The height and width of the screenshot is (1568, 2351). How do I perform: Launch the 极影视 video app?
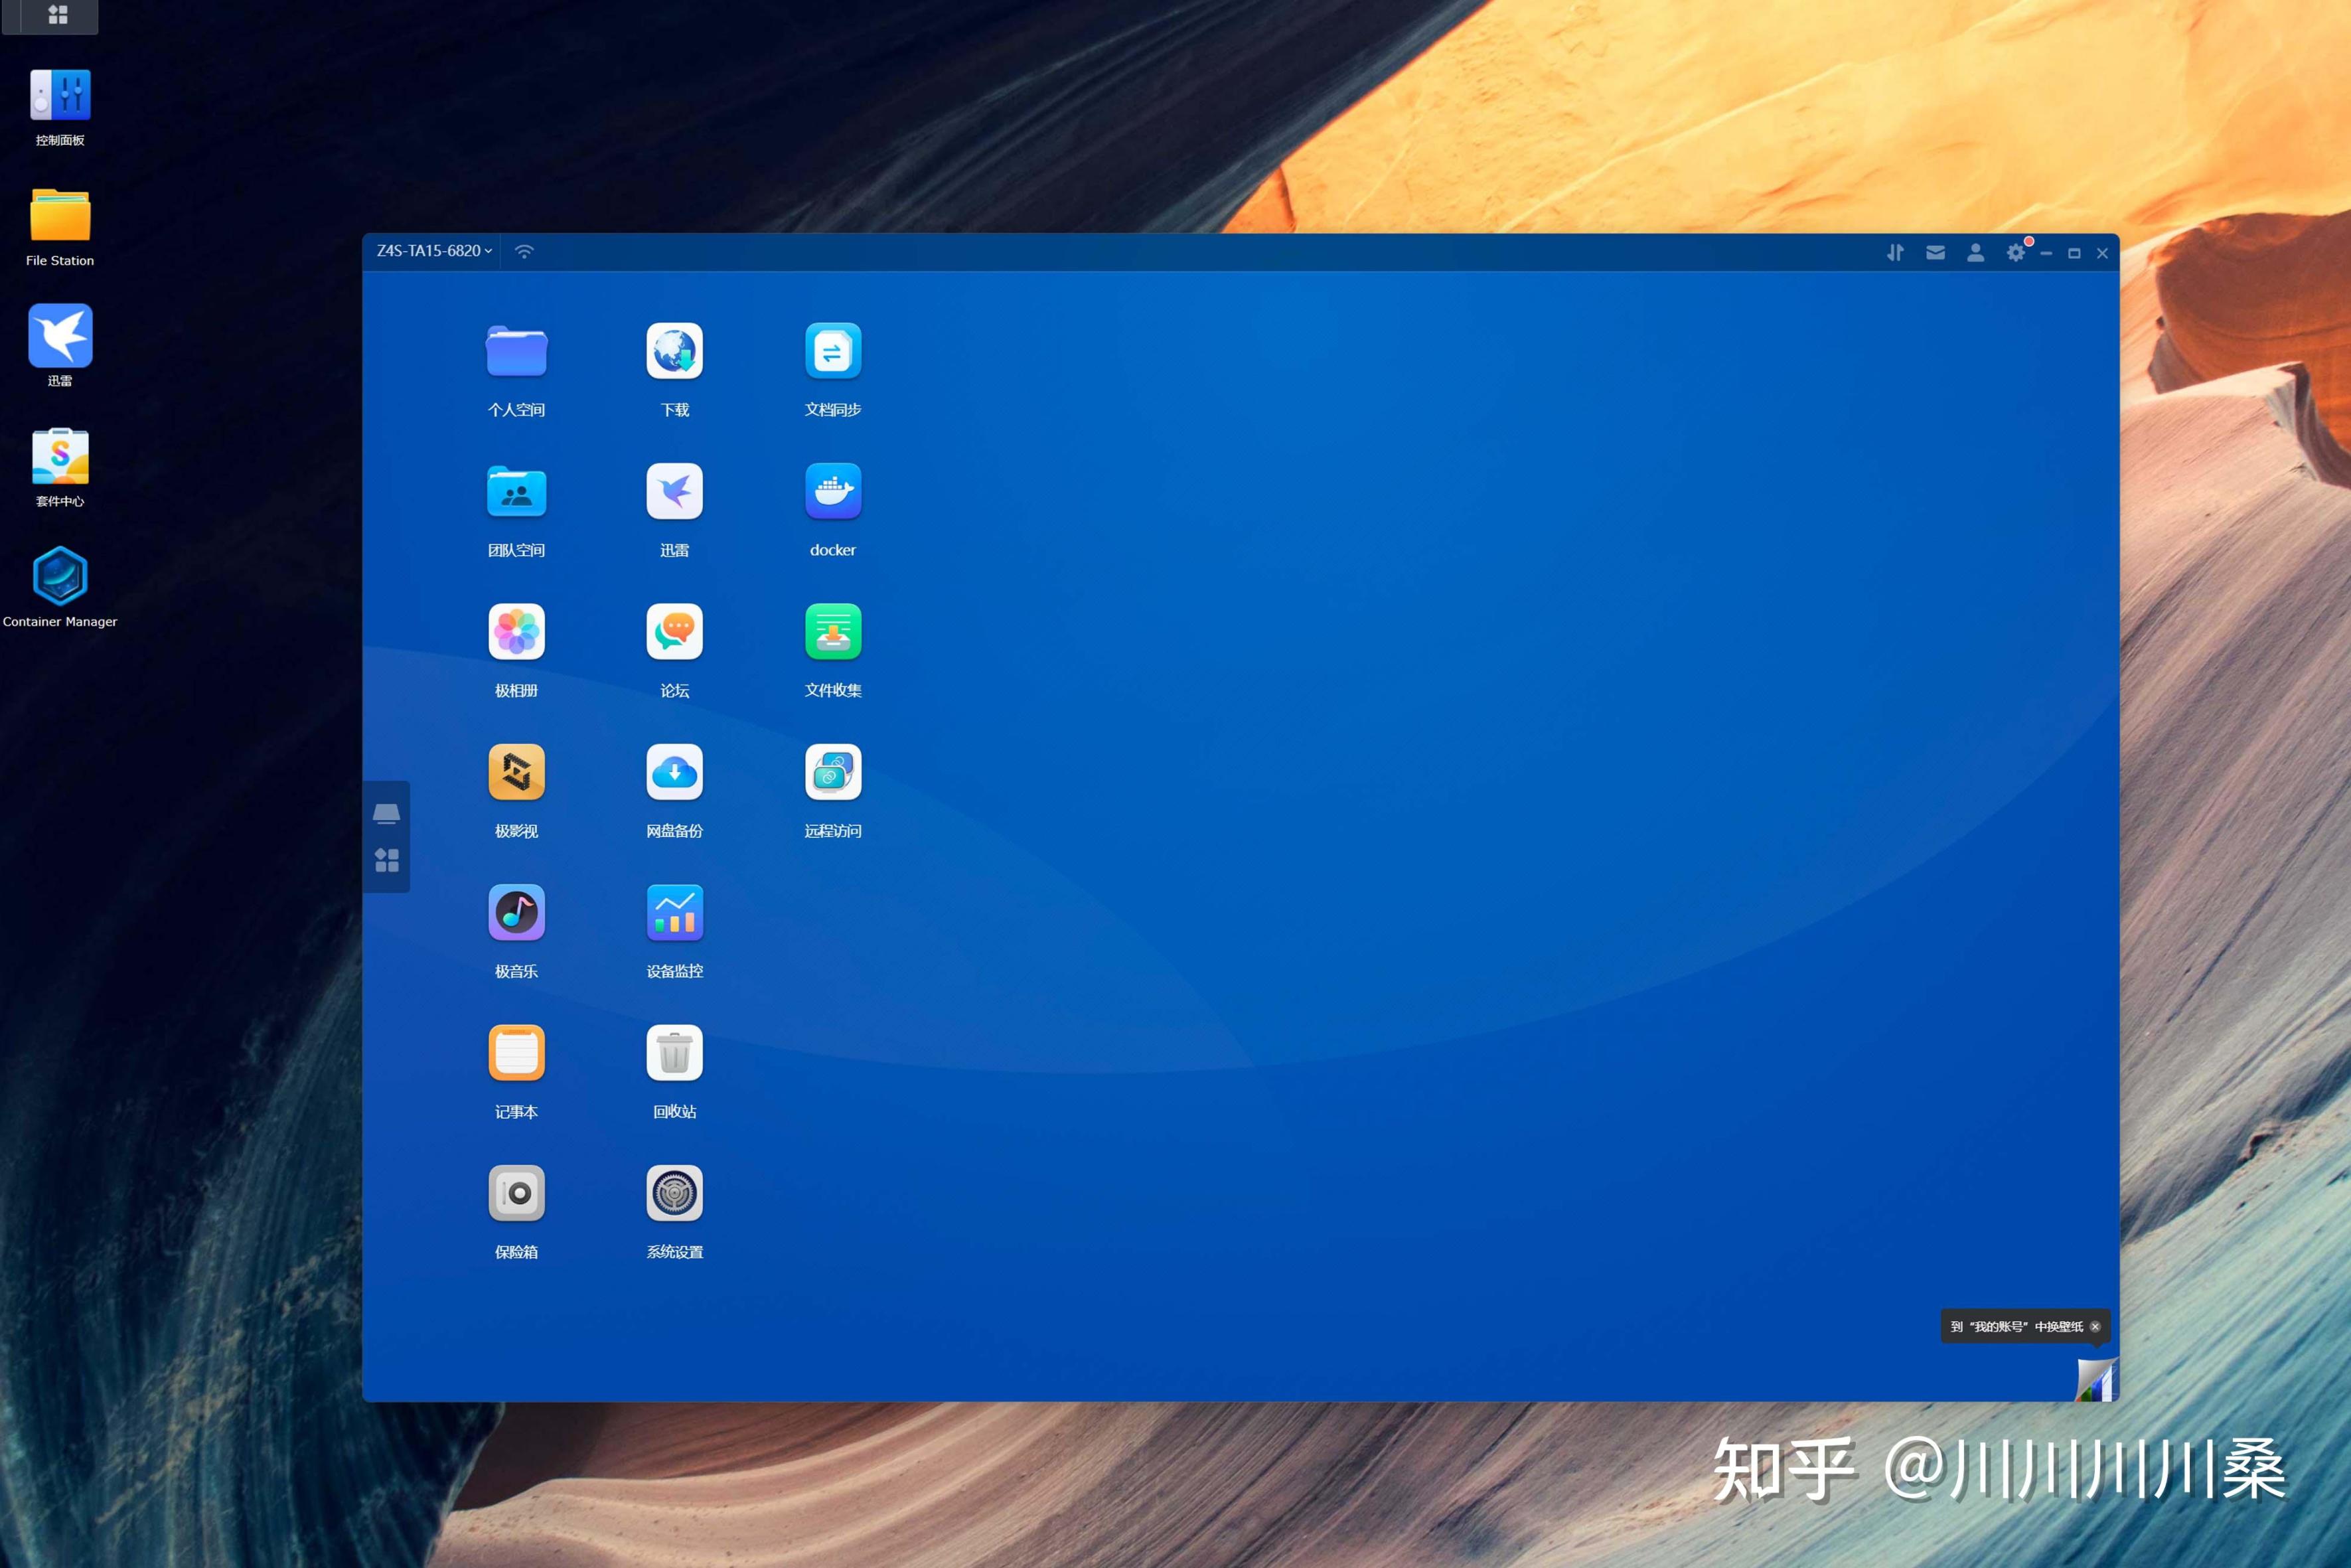[516, 772]
